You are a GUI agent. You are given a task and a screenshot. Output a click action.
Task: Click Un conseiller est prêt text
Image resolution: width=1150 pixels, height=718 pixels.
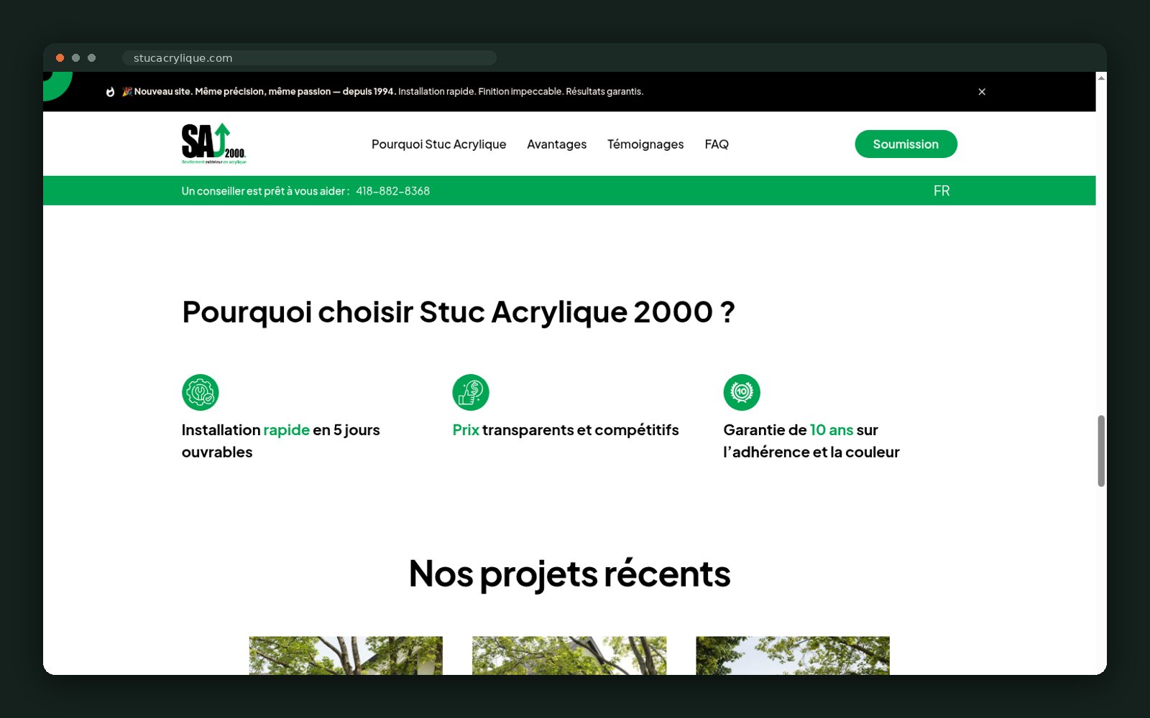tap(265, 191)
